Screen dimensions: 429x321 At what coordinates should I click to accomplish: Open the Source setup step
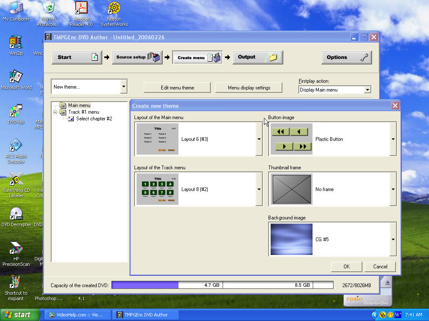click(137, 57)
